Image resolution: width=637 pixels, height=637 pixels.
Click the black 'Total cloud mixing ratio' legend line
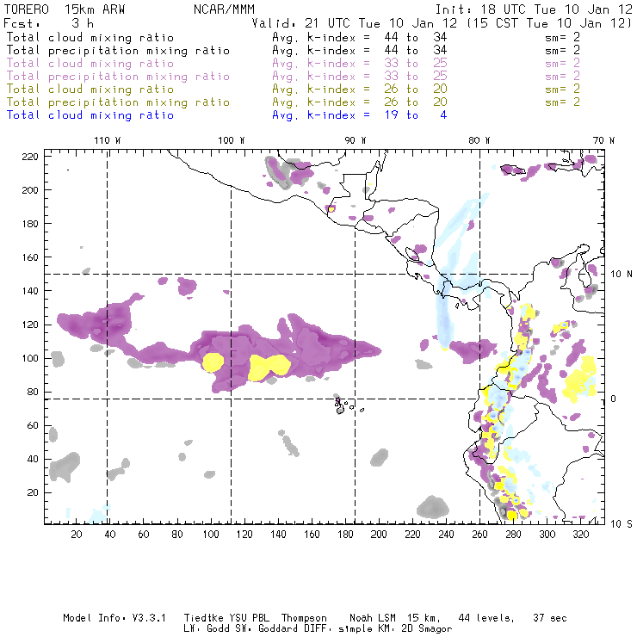click(90, 37)
